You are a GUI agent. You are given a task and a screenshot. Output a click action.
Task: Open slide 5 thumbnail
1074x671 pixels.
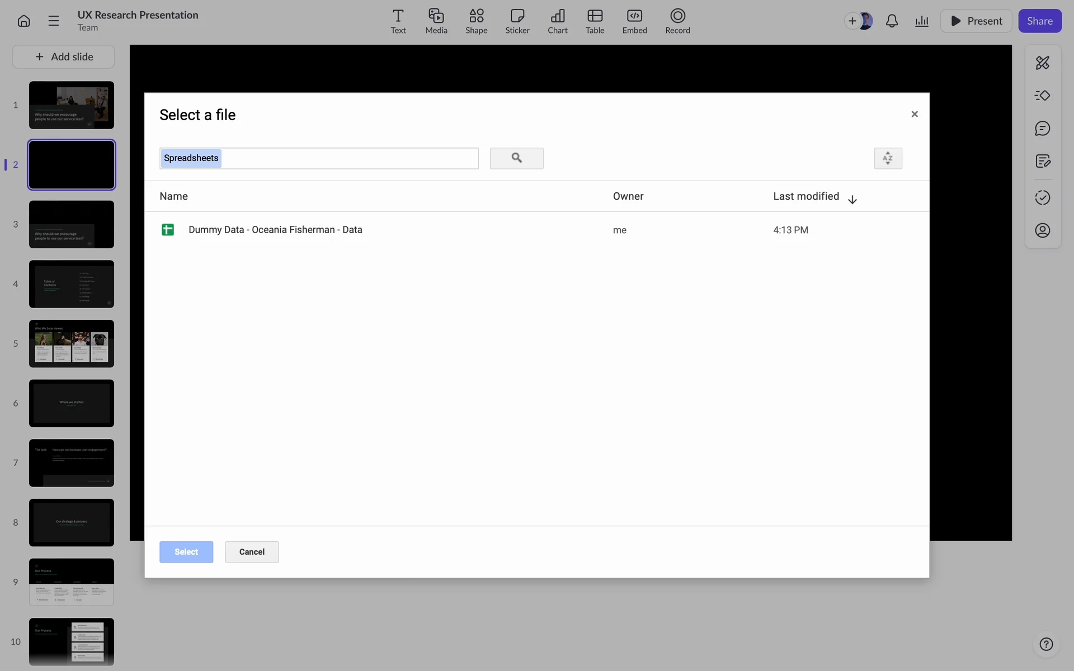(72, 343)
